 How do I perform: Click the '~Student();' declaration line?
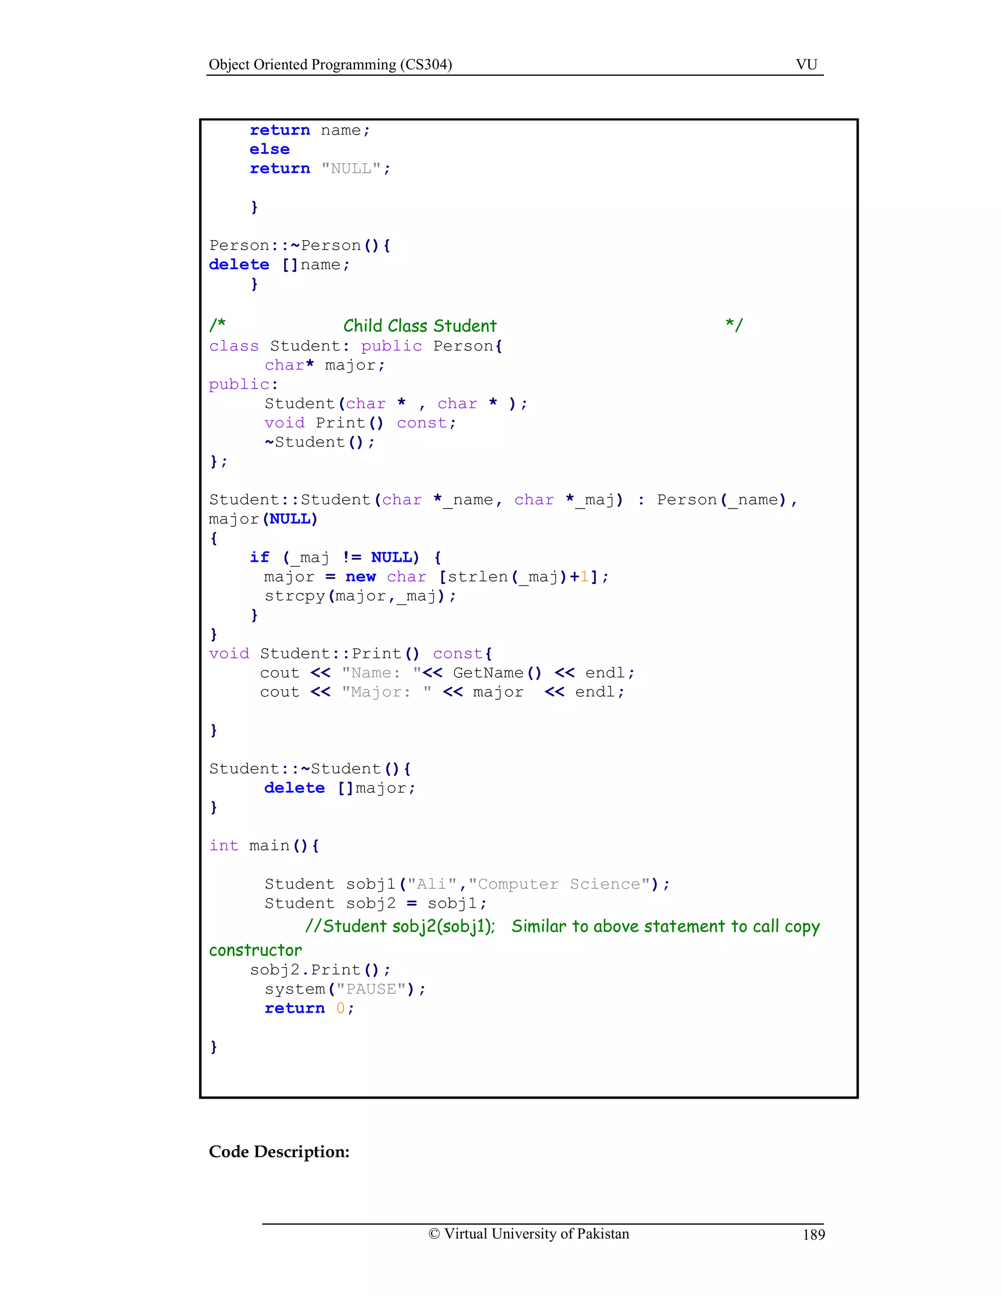320,442
